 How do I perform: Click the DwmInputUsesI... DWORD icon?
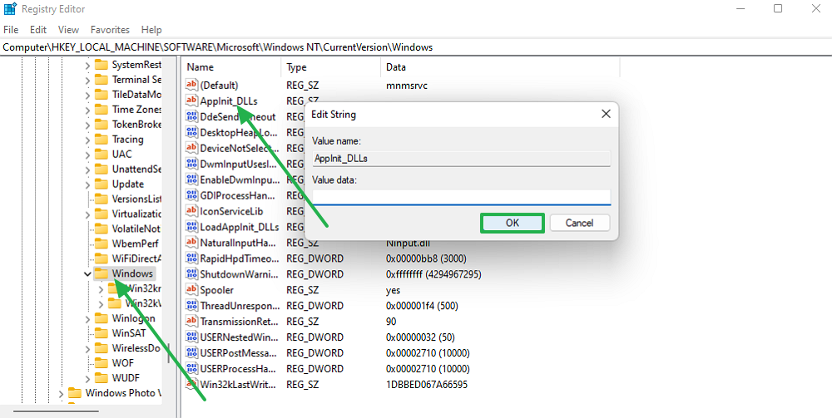[x=191, y=164]
